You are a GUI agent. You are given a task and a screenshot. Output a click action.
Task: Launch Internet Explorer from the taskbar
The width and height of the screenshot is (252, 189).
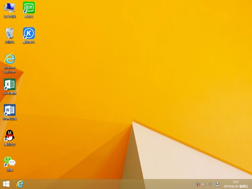coord(20,184)
